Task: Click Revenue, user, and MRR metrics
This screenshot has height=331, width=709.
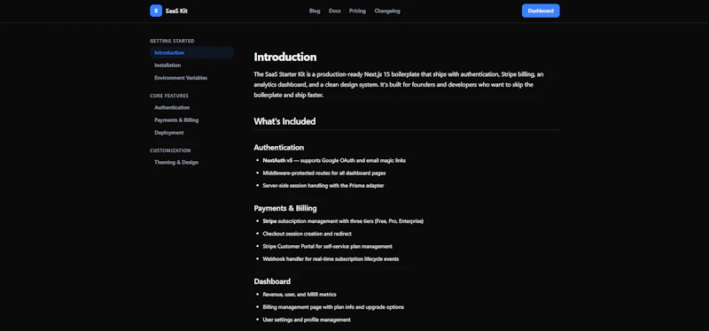Action: (x=300, y=295)
